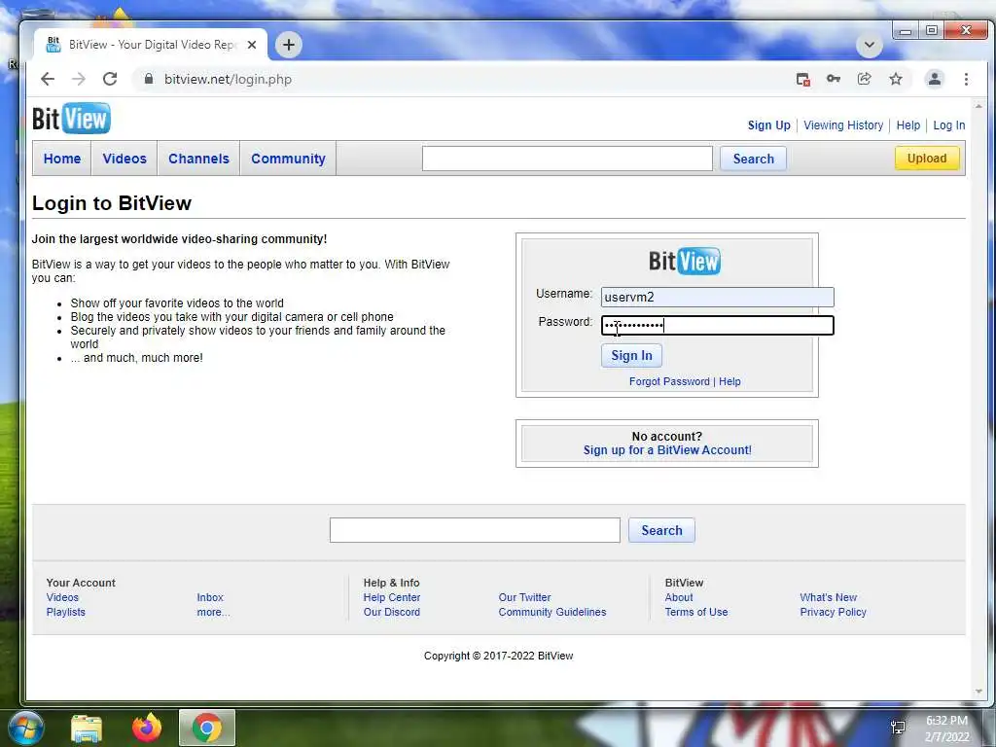Viewport: 996px width, 747px height.
Task: Launch Firefox from taskbar
Action: click(x=147, y=728)
